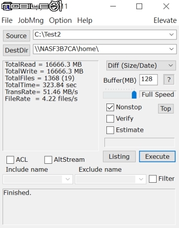Screen dimensions: 179x228
Task: Open the JobMng menu
Action: (x=31, y=20)
